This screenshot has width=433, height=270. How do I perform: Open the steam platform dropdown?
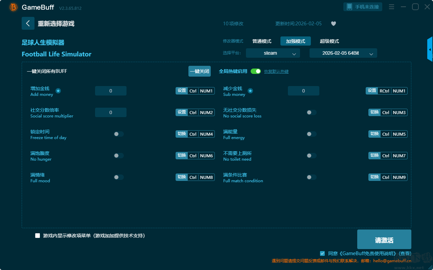(273, 53)
